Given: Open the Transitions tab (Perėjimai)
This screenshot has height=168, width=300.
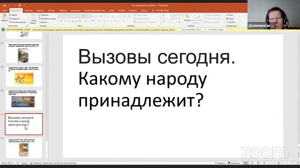Looking at the screenshot, I should point(63,10).
